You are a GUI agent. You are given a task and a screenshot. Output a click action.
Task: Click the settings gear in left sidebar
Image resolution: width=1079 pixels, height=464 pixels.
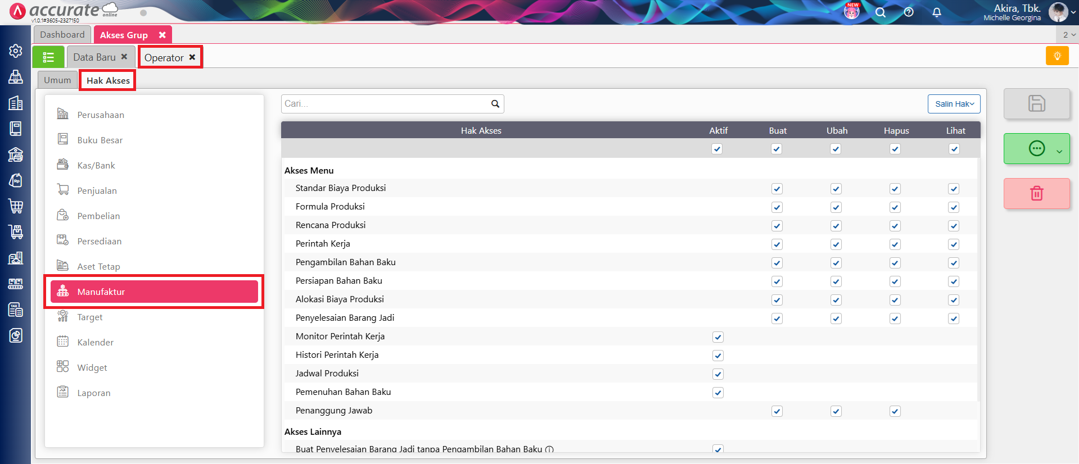[x=16, y=51]
